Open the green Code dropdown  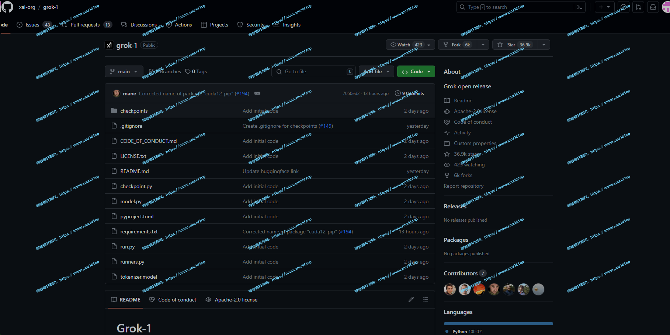pos(416,71)
